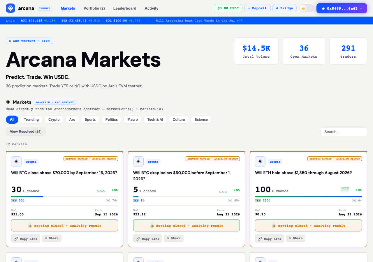373x262 pixels.
Task: Click View Resolved (24)
Action: tap(26, 132)
